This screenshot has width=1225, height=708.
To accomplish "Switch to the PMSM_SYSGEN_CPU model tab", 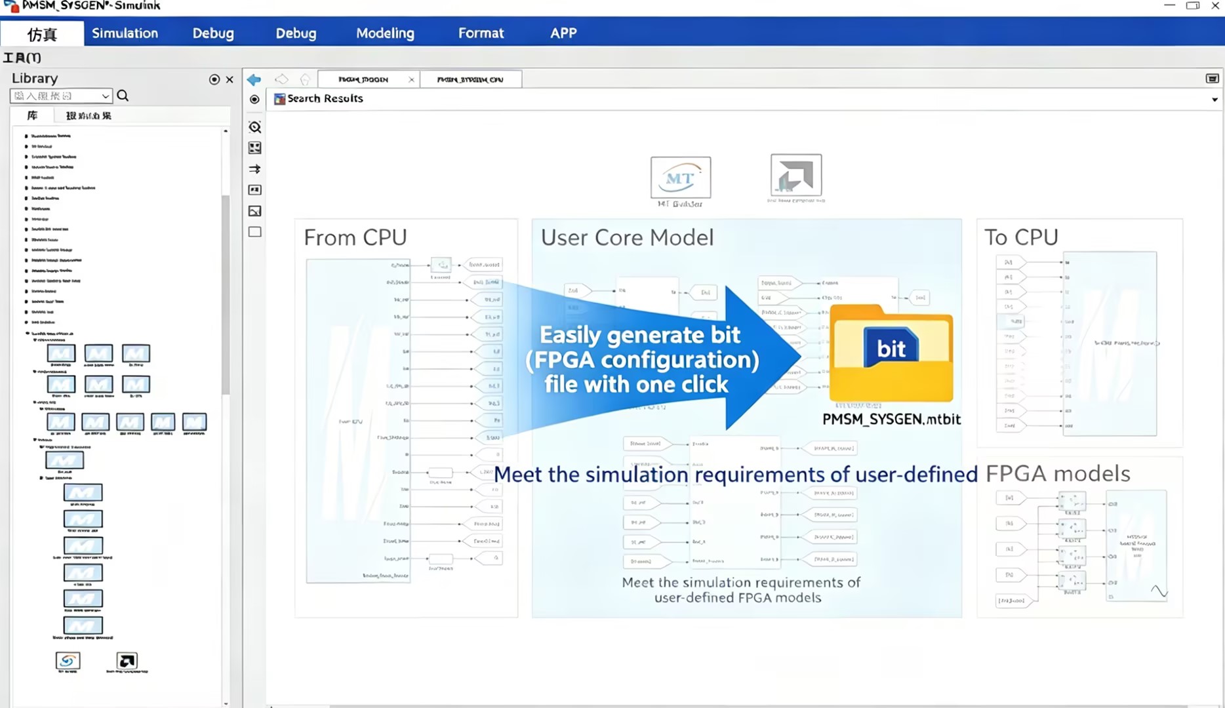I will [x=470, y=79].
